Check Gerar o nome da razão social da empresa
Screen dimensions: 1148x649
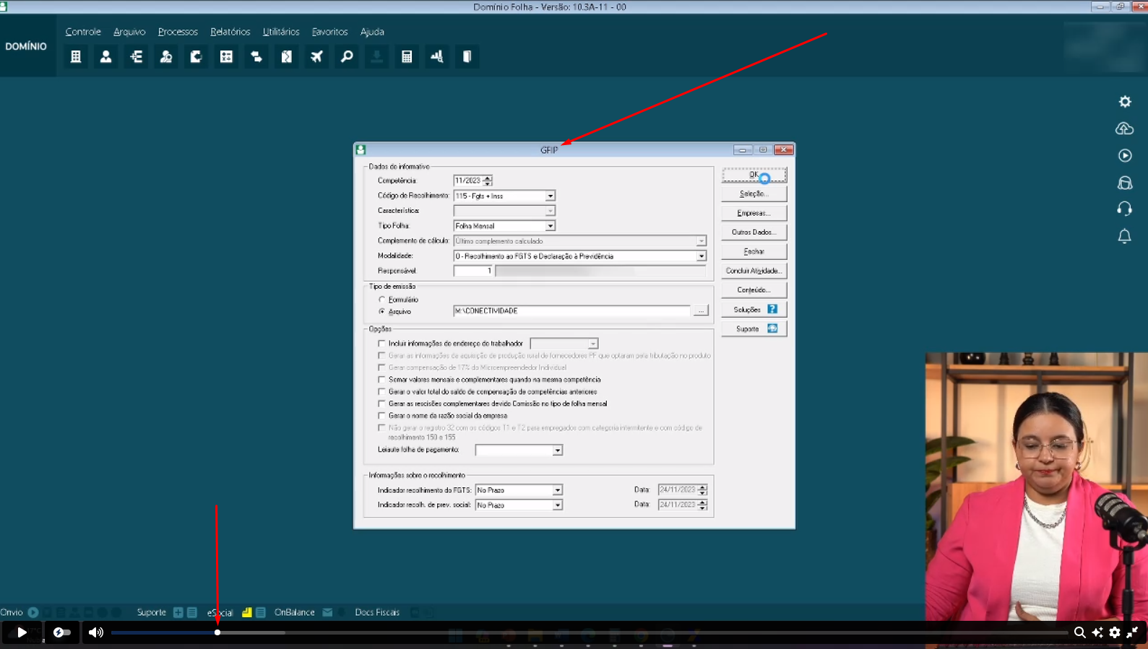tap(381, 416)
